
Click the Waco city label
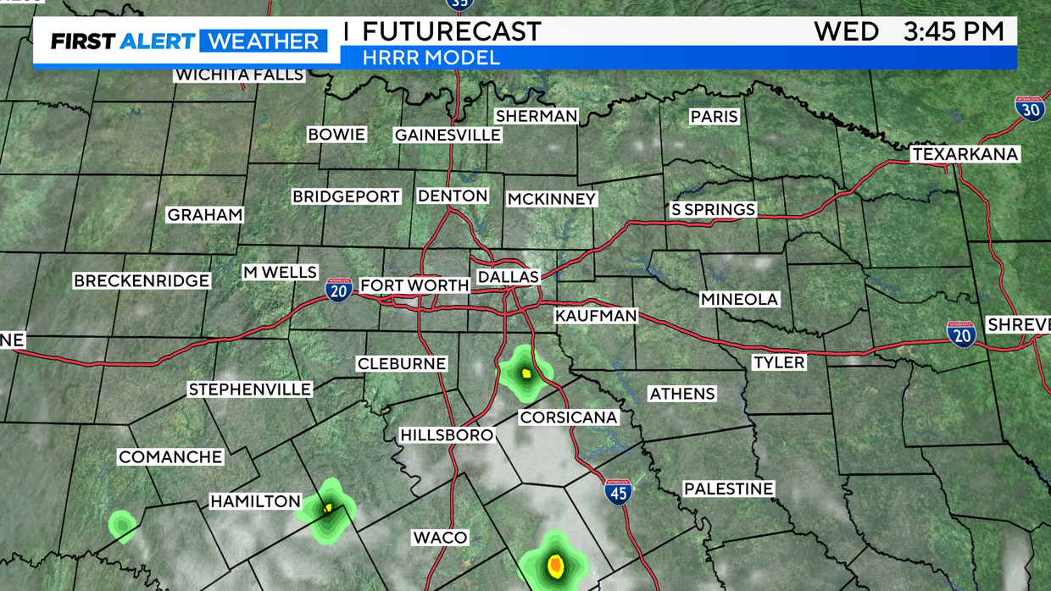pyautogui.click(x=440, y=538)
